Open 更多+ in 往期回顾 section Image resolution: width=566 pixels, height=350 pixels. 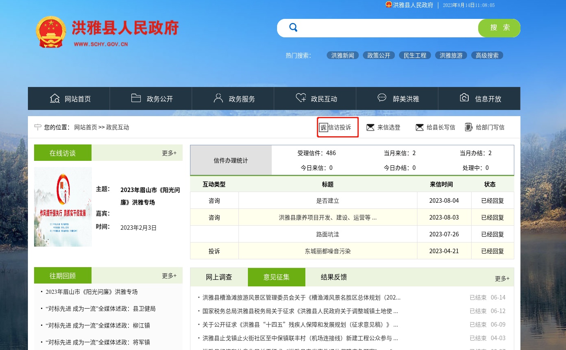[169, 276]
